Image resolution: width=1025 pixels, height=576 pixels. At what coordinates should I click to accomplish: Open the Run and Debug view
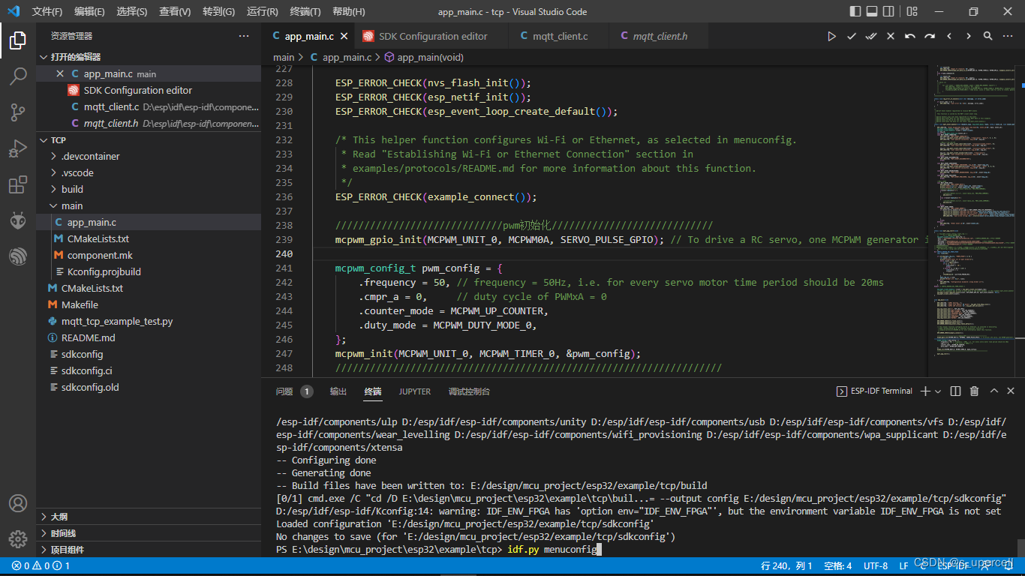(18, 148)
